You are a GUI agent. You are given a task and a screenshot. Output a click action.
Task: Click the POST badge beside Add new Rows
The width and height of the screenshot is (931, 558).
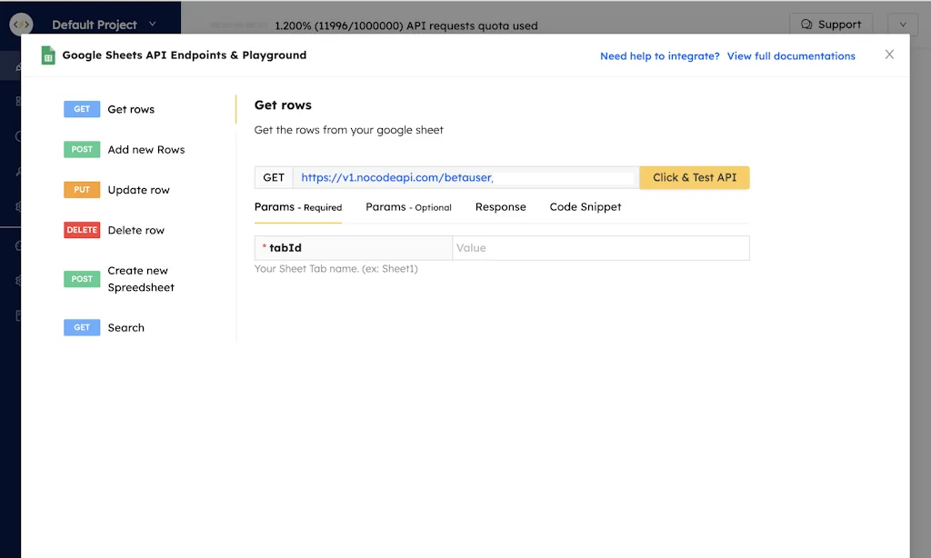(x=82, y=149)
